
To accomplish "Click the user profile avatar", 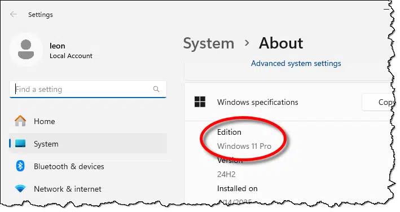I will coord(26,50).
